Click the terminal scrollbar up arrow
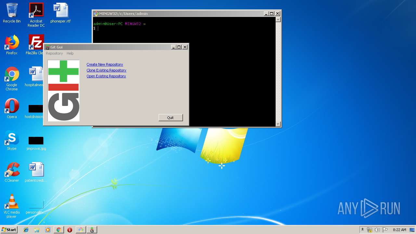Image resolution: width=416 pixels, height=234 pixels. (278, 19)
